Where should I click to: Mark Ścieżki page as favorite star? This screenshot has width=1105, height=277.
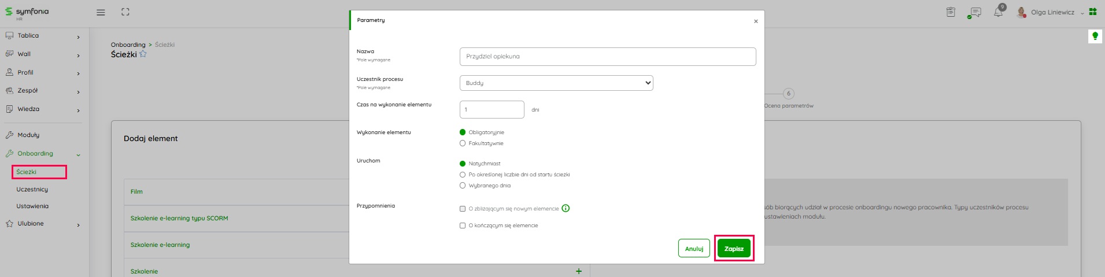[x=143, y=54]
